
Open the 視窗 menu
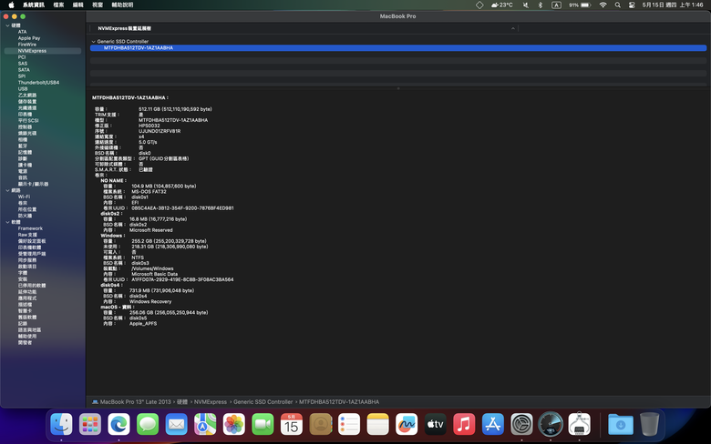pyautogui.click(x=98, y=5)
